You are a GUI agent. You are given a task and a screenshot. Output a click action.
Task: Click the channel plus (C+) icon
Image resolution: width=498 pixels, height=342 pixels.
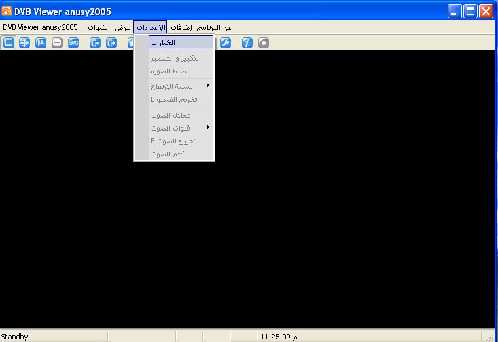[x=111, y=43]
